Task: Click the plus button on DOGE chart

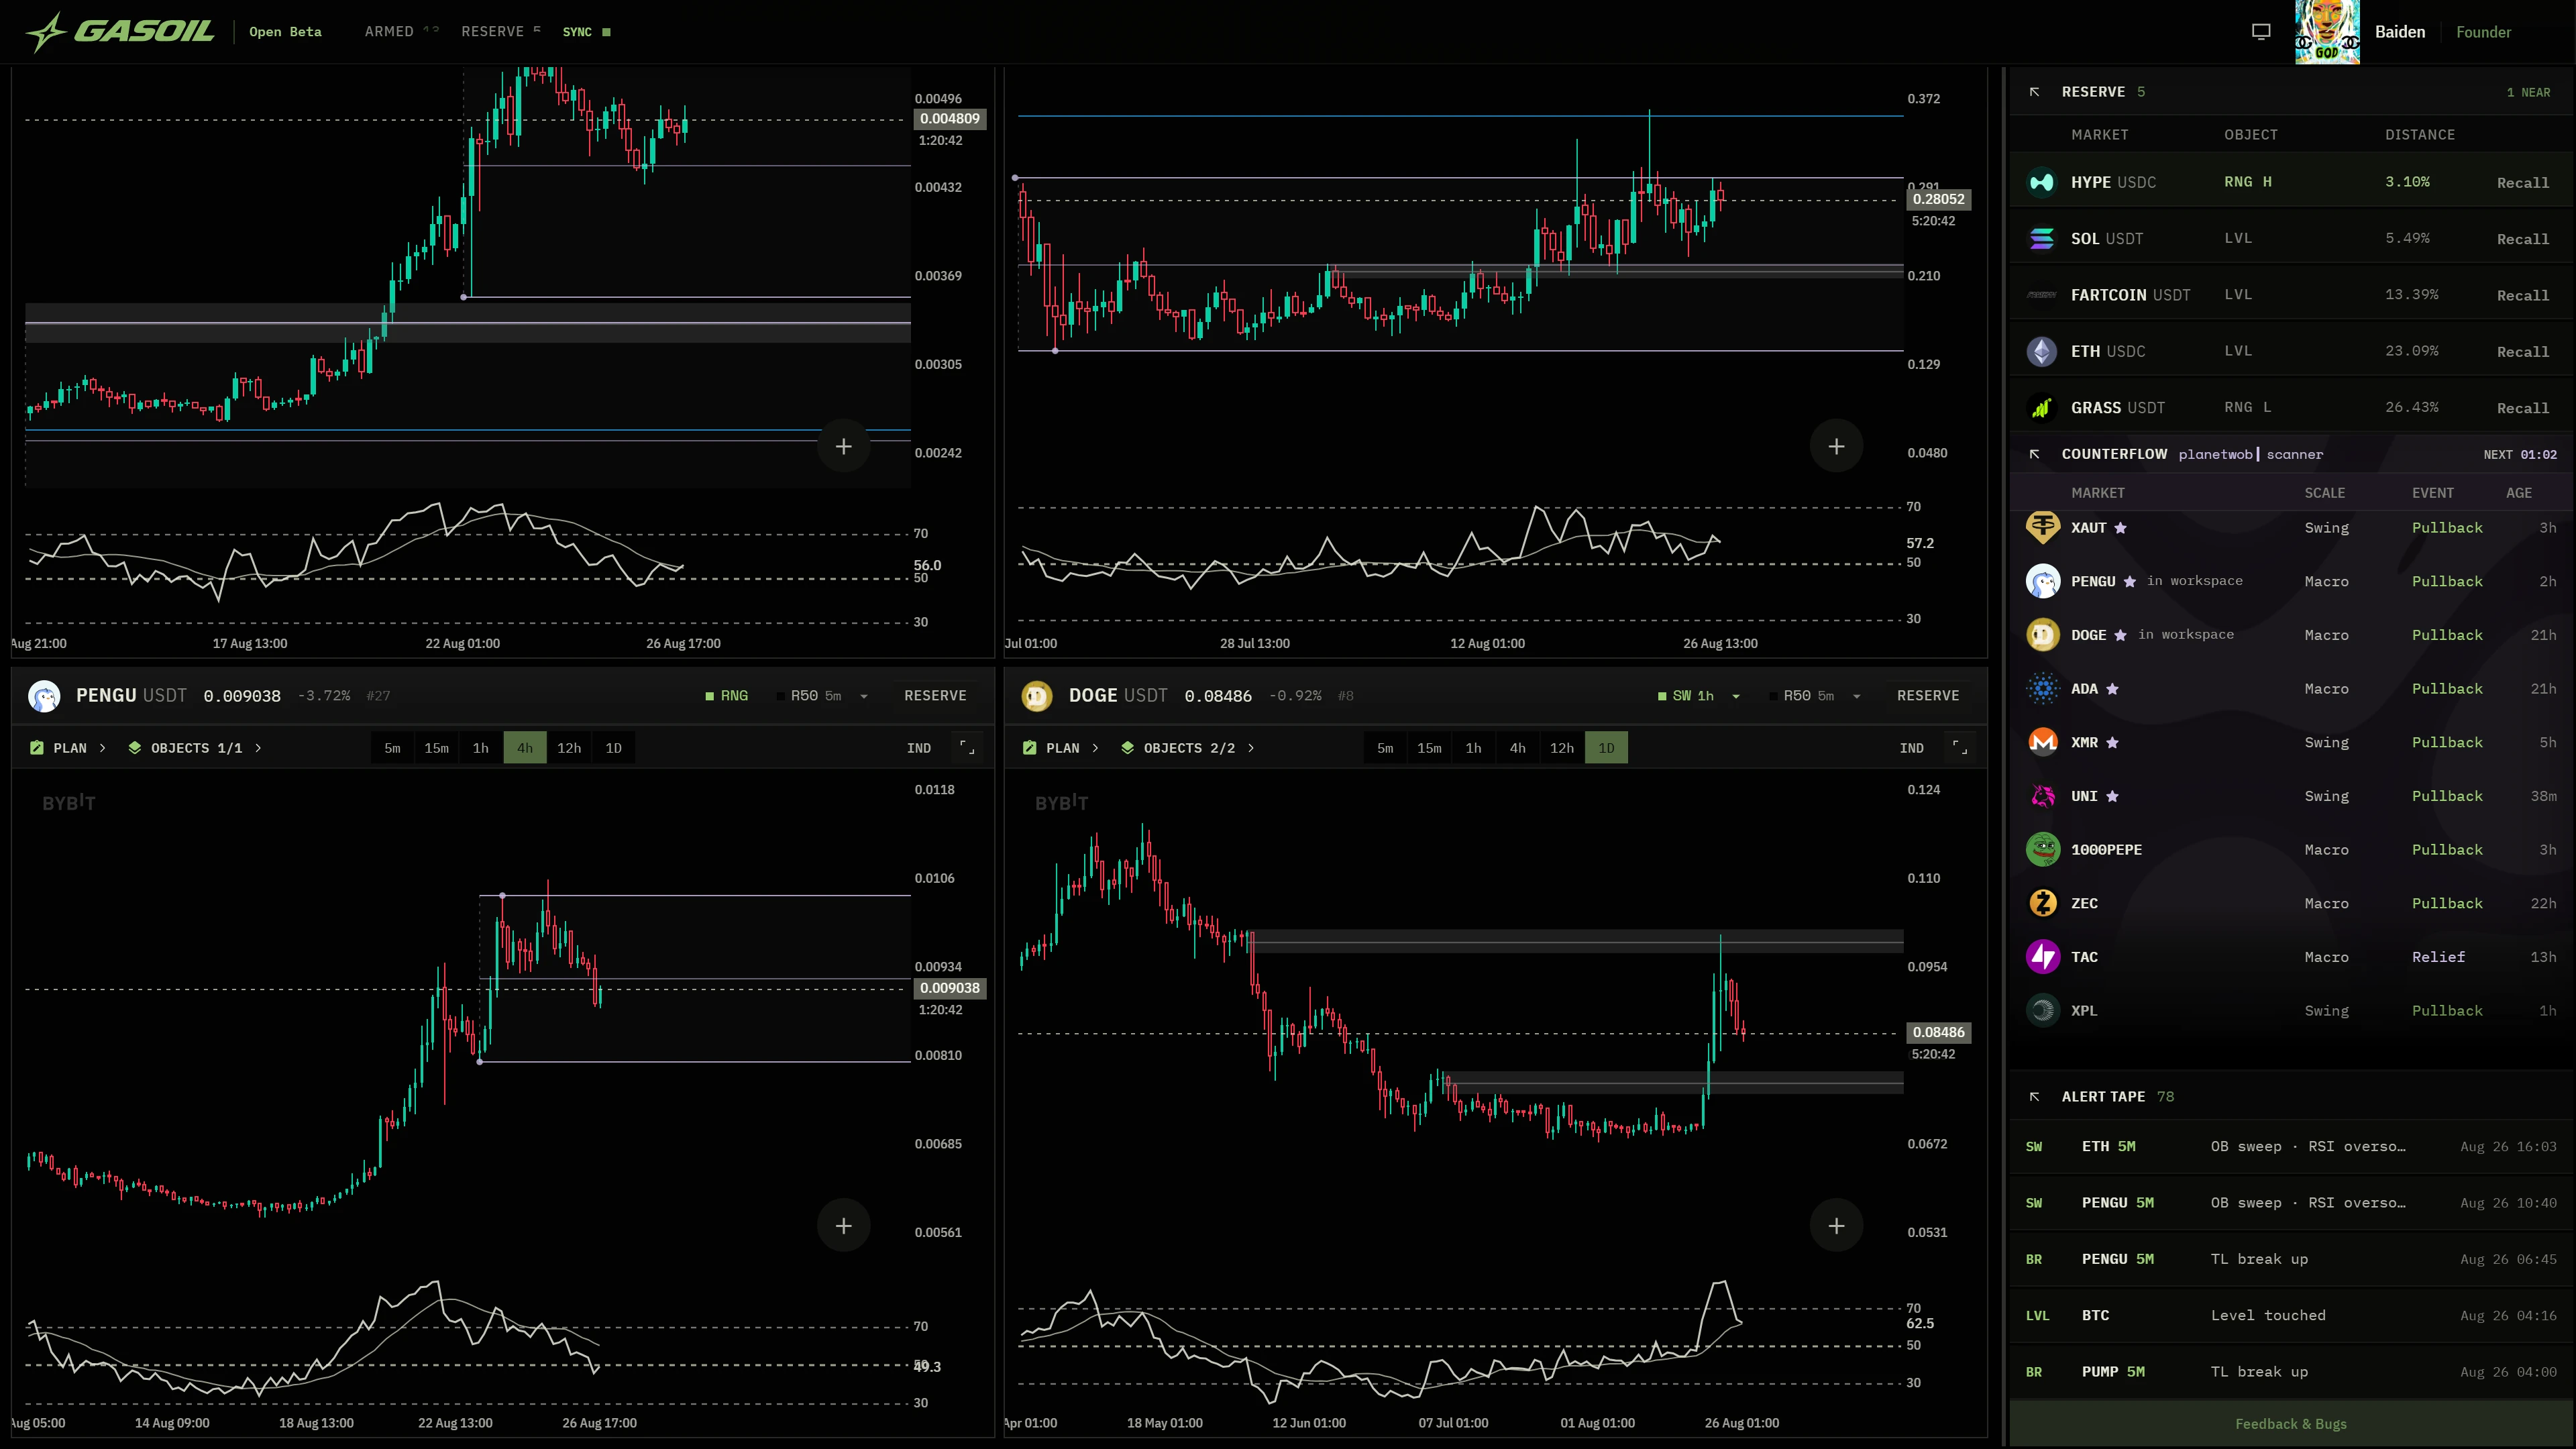Action: (x=1836, y=1226)
